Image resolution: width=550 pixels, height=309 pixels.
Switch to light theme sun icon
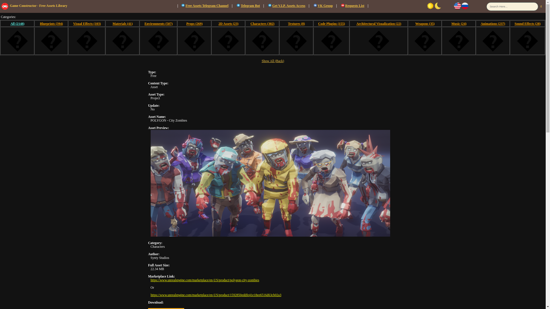(430, 6)
